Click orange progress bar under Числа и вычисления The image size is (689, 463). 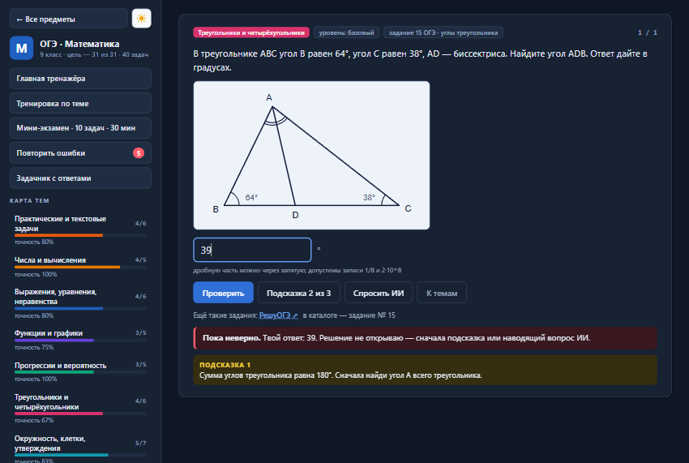[67, 267]
